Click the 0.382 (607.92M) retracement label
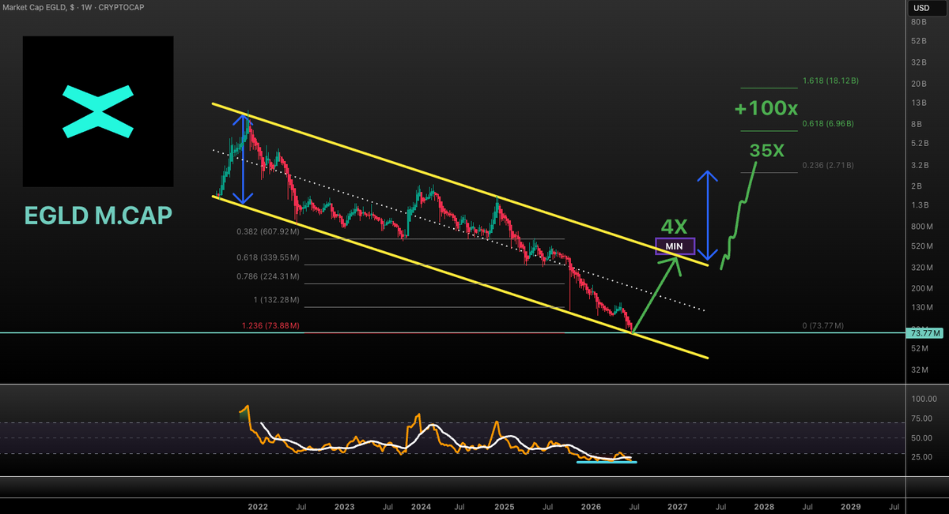Screen dimensions: 949x514 click(267, 232)
